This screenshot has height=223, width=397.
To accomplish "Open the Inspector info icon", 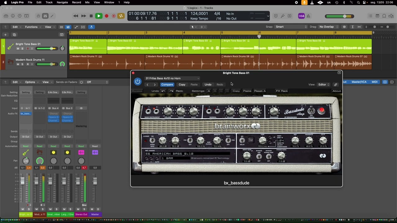I will tap(13, 16).
